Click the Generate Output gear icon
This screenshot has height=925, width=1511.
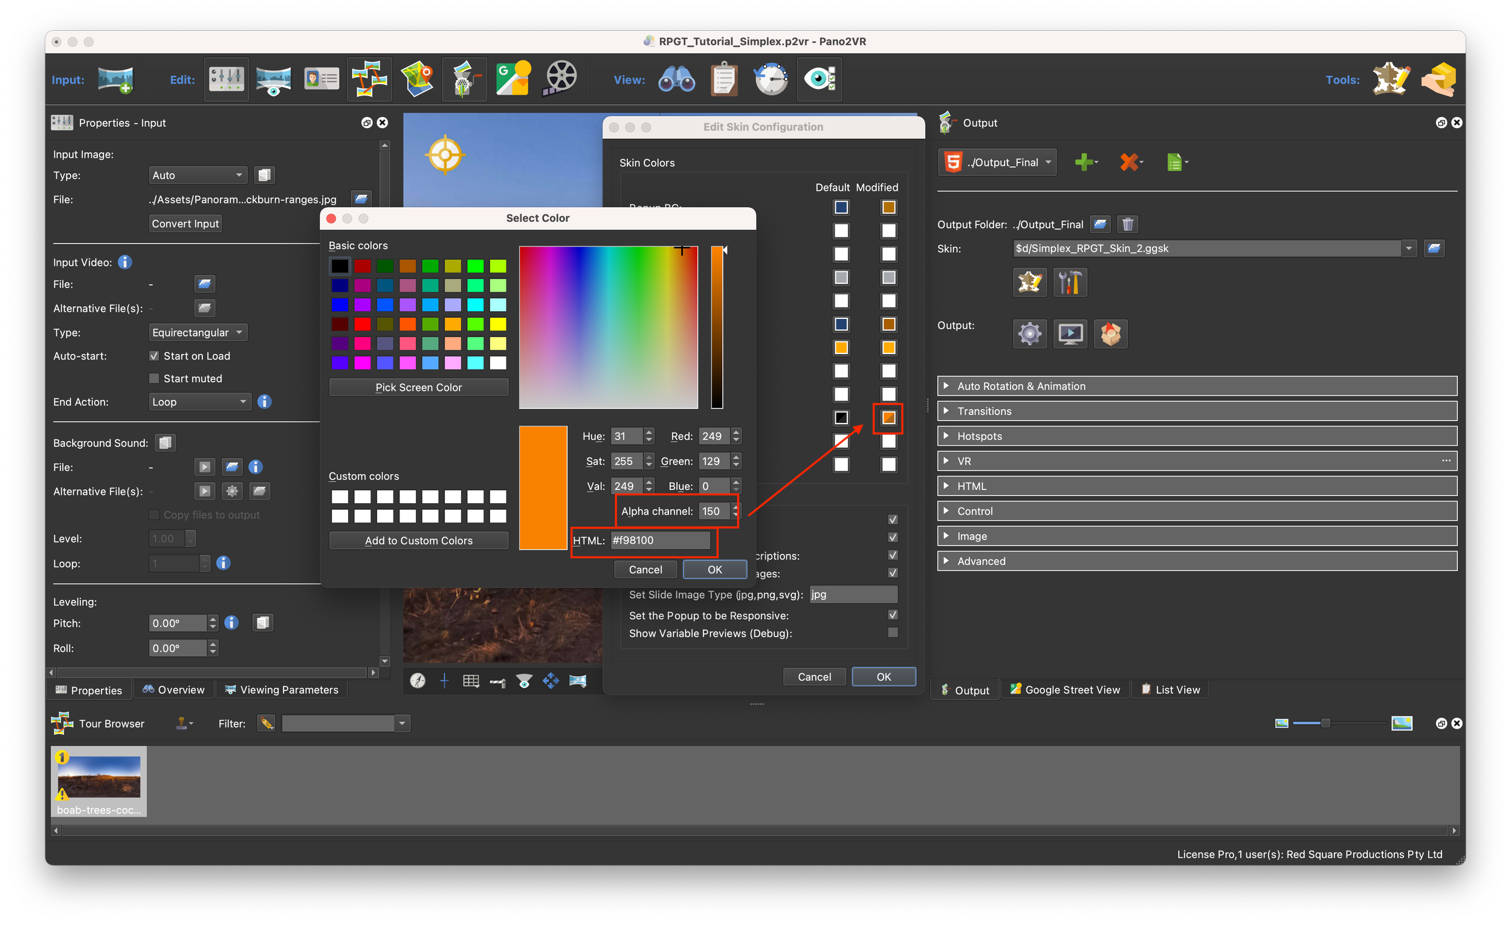coord(1030,334)
